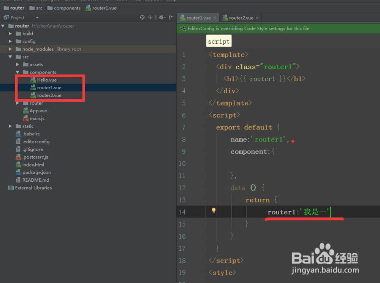Click the README.md file icon
Screen dimensions: 380x283
pos(18,180)
